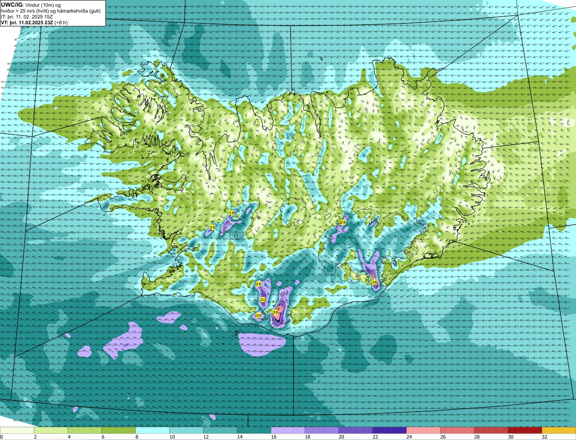Pick the salmon swatch between 26 and 28
576x440 pixels.
tap(457, 430)
